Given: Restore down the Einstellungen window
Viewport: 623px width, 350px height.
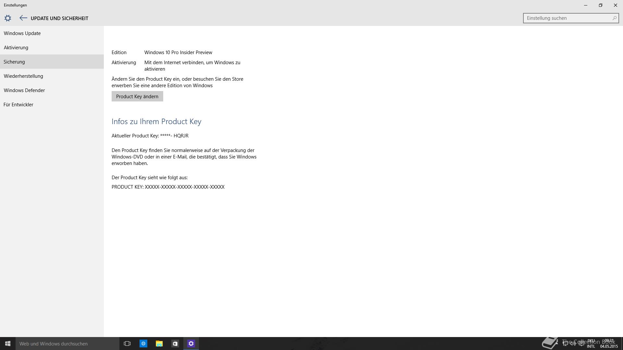Looking at the screenshot, I should coord(601,5).
